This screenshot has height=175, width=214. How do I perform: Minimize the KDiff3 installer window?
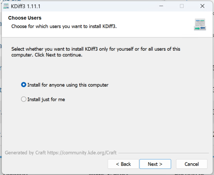click(x=161, y=6)
